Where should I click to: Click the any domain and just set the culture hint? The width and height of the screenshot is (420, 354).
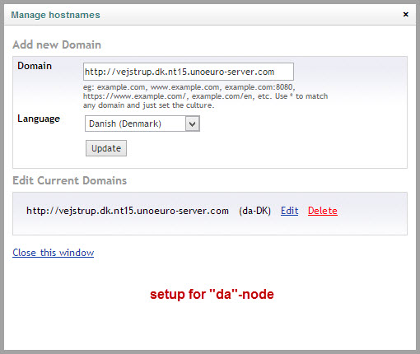click(148, 105)
